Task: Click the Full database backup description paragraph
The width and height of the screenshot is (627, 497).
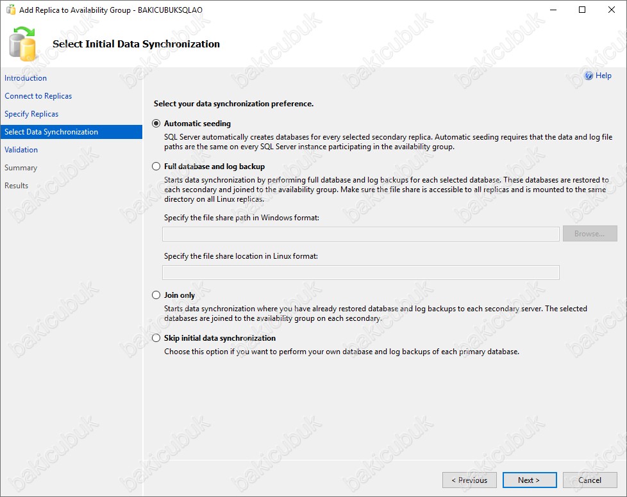Action: (387, 190)
